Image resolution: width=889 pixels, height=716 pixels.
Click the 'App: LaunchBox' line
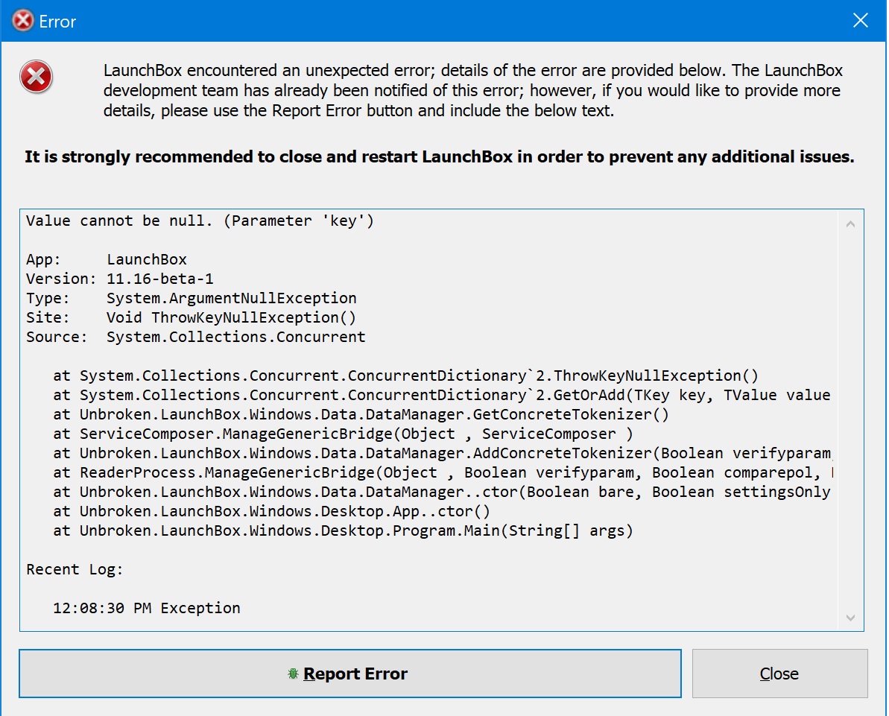pyautogui.click(x=107, y=259)
